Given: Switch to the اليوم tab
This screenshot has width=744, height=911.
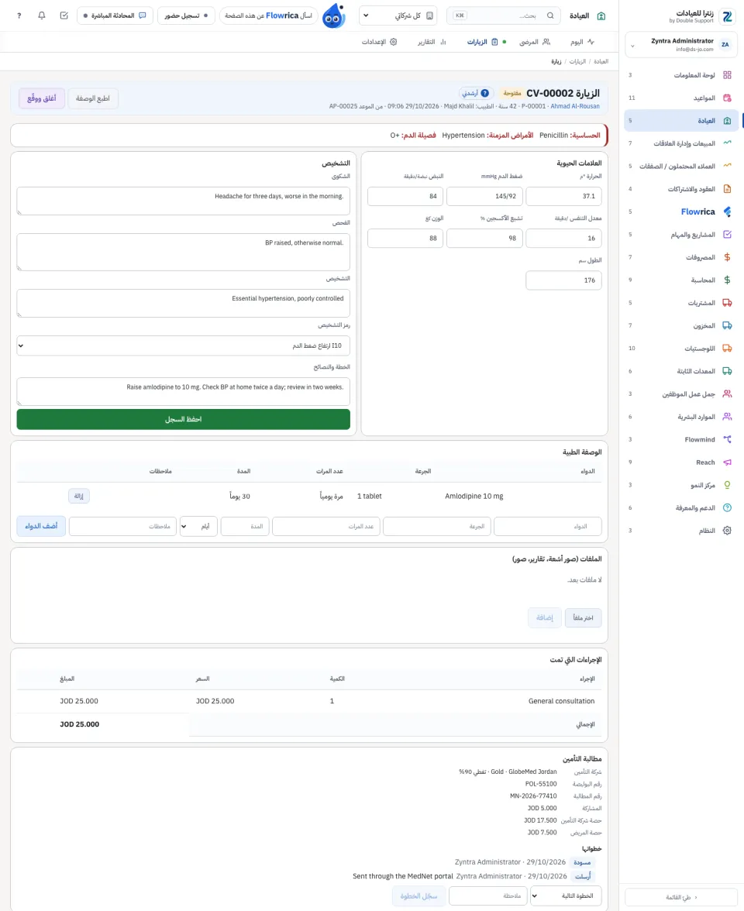Looking at the screenshot, I should (582, 42).
